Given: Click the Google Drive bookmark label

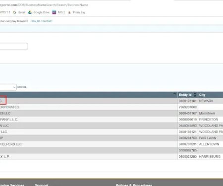Looking at the screenshot, I should (x=42, y=12).
